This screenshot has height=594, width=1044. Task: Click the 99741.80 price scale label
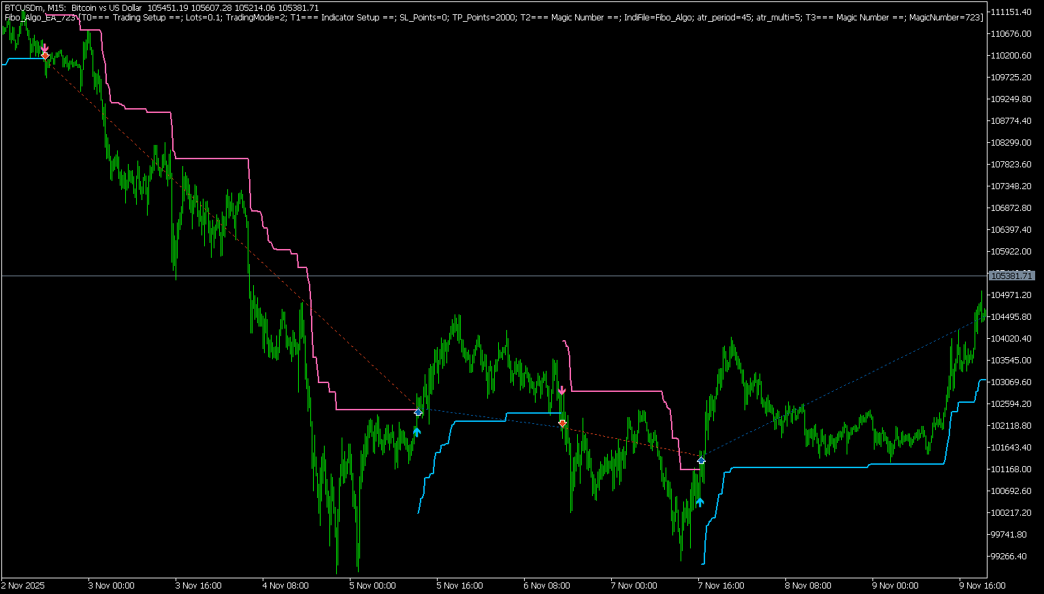coord(1009,534)
